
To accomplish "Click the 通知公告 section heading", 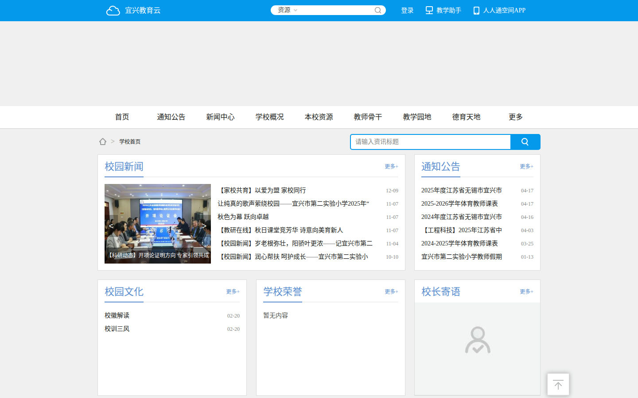I will (x=441, y=167).
